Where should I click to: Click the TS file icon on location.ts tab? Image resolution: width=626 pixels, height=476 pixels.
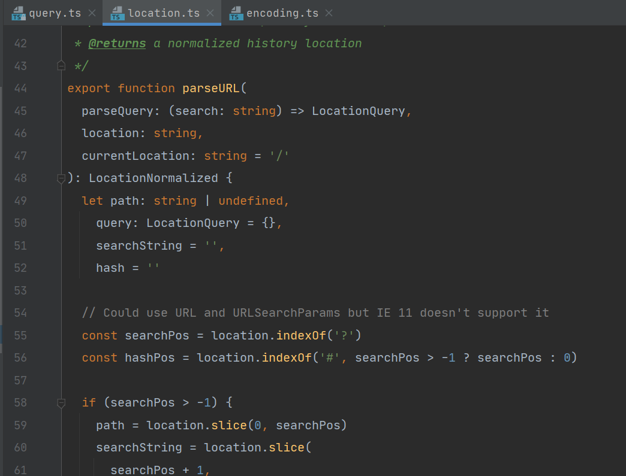click(x=118, y=13)
